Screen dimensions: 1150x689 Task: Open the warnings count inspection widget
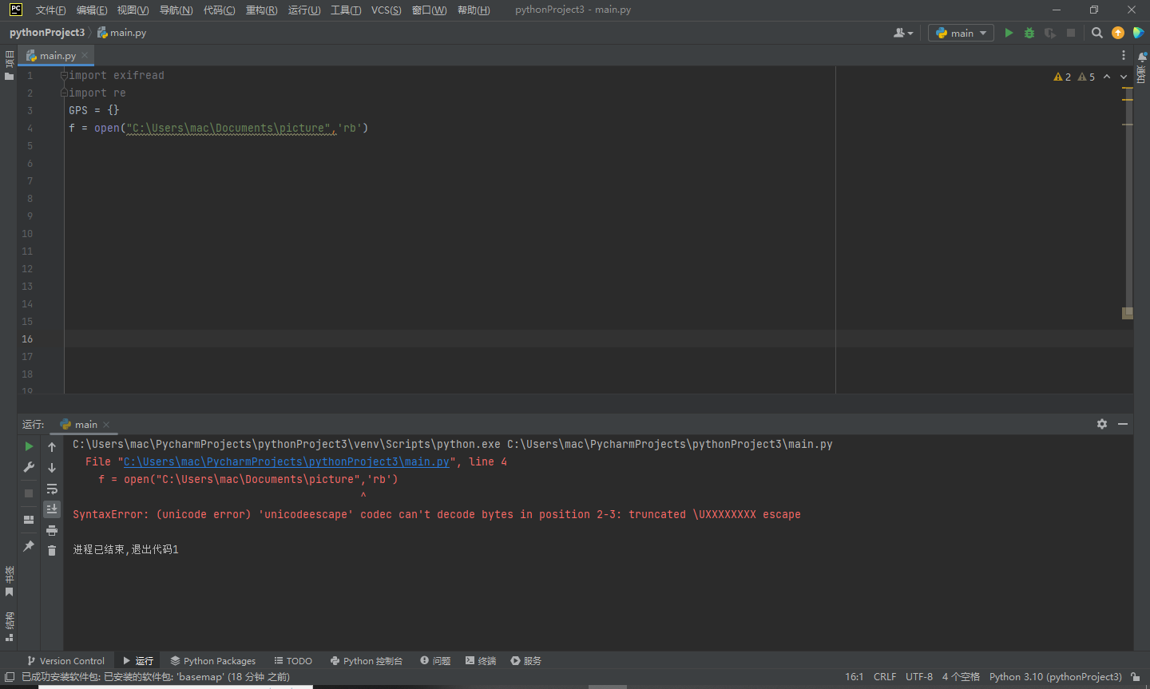click(1074, 77)
